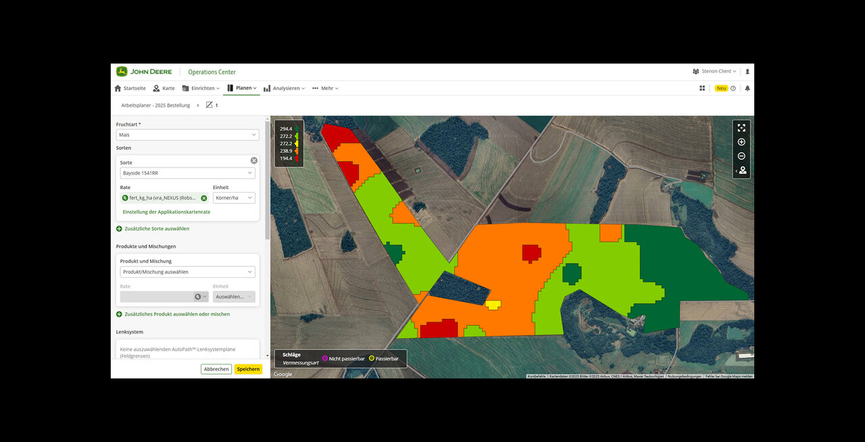The height and width of the screenshot is (442, 865).
Task: Click the Speichern button
Action: point(248,369)
